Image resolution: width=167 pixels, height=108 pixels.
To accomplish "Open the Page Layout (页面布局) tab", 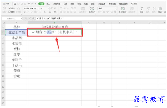I will [57, 4].
